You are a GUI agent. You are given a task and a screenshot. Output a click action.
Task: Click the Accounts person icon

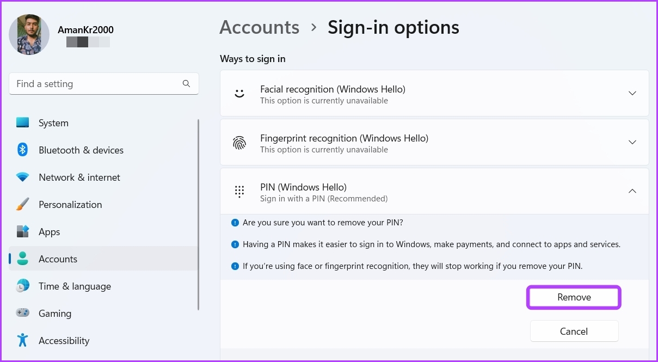coord(22,259)
